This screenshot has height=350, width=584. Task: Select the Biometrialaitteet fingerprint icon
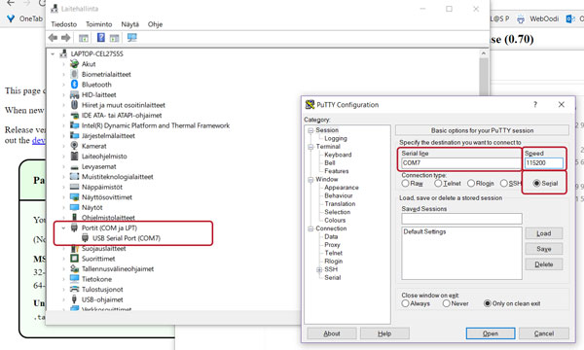(75, 74)
